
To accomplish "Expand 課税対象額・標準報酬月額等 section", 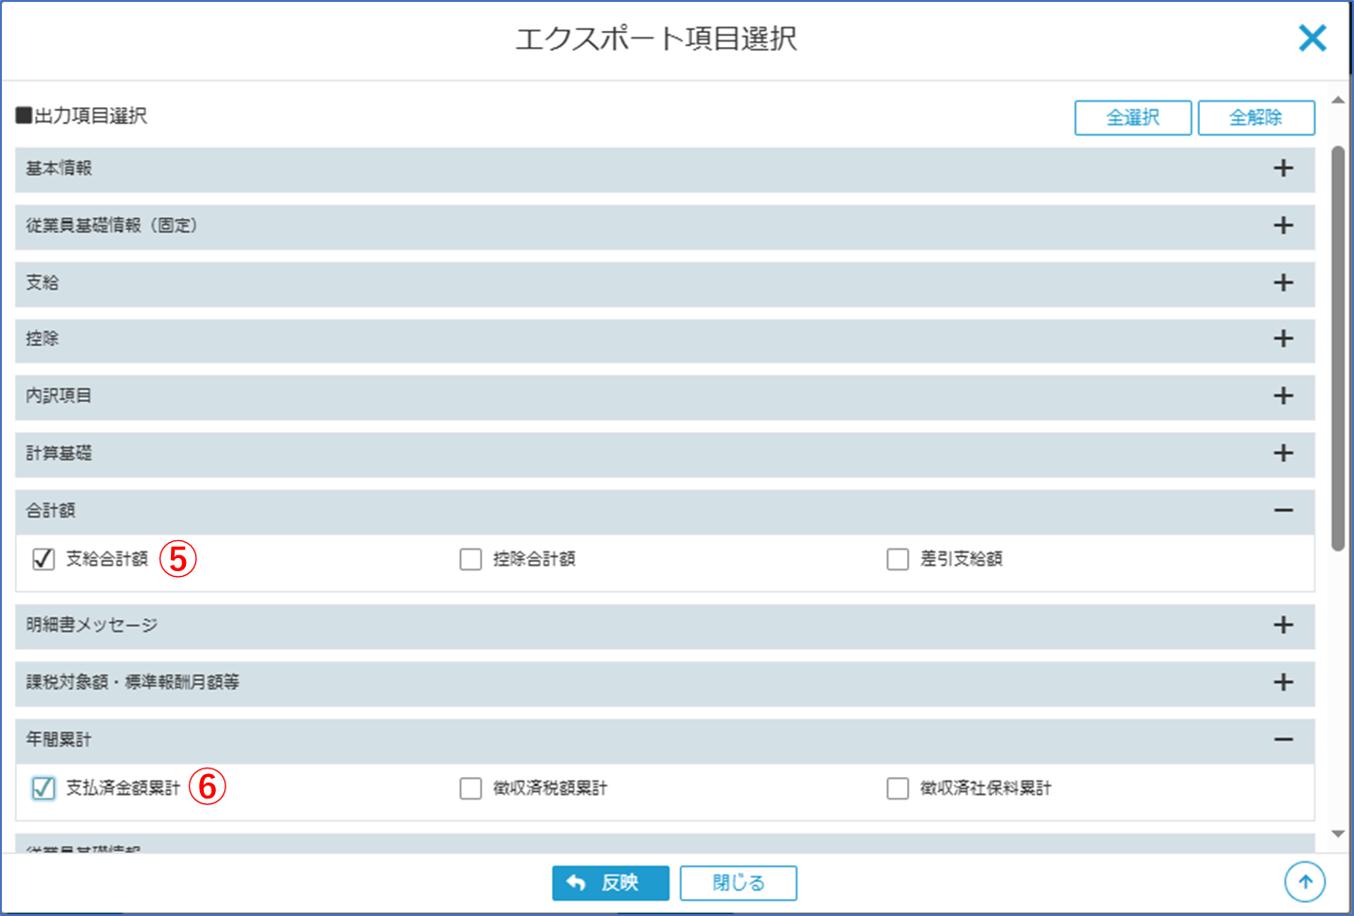I will click(1283, 683).
